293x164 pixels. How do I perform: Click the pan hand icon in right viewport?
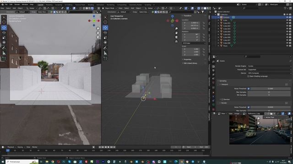[176, 33]
